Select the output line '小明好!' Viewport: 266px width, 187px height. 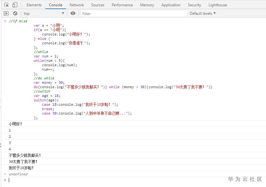(x=15, y=124)
